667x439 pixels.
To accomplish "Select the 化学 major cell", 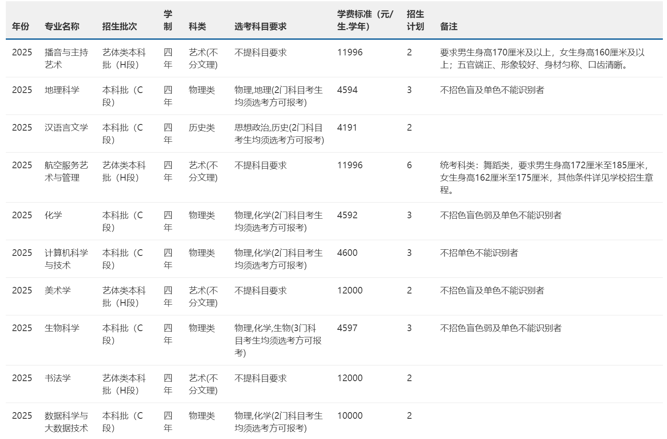I will pyautogui.click(x=53, y=215).
